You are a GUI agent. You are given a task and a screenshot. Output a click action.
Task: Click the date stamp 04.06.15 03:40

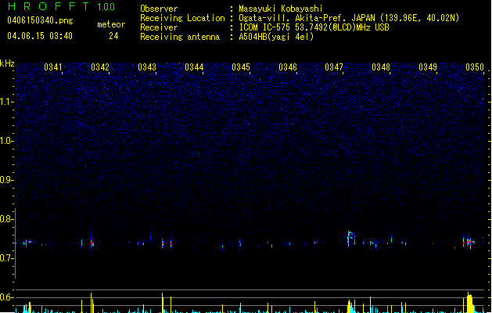pos(40,36)
